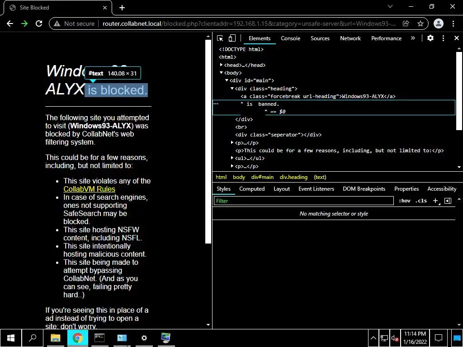Click the page's vertical scrollbar thumb

coord(208,141)
